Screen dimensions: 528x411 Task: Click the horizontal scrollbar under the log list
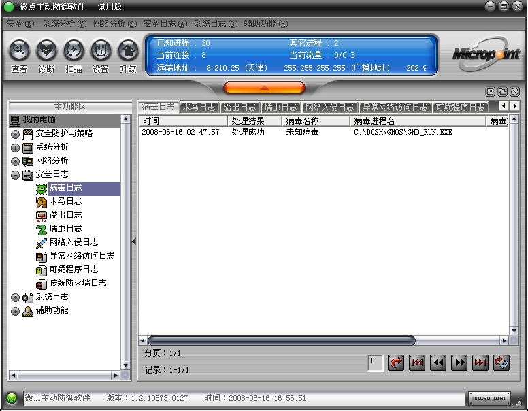pos(280,340)
